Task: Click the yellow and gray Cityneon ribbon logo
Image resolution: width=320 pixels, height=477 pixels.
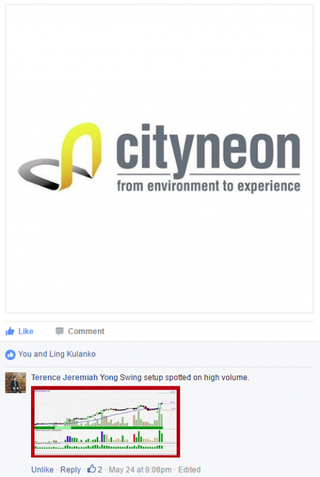Action: 60,157
